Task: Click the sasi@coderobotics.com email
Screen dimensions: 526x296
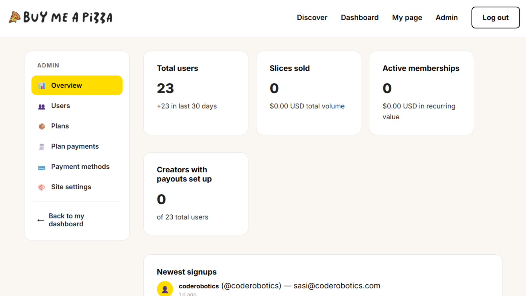Action: coord(337,286)
